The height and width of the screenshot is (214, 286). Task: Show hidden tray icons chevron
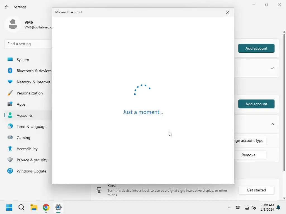(x=229, y=207)
